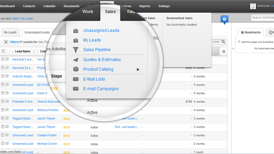Click the Unassigned Leads briefcase icon

(76, 31)
